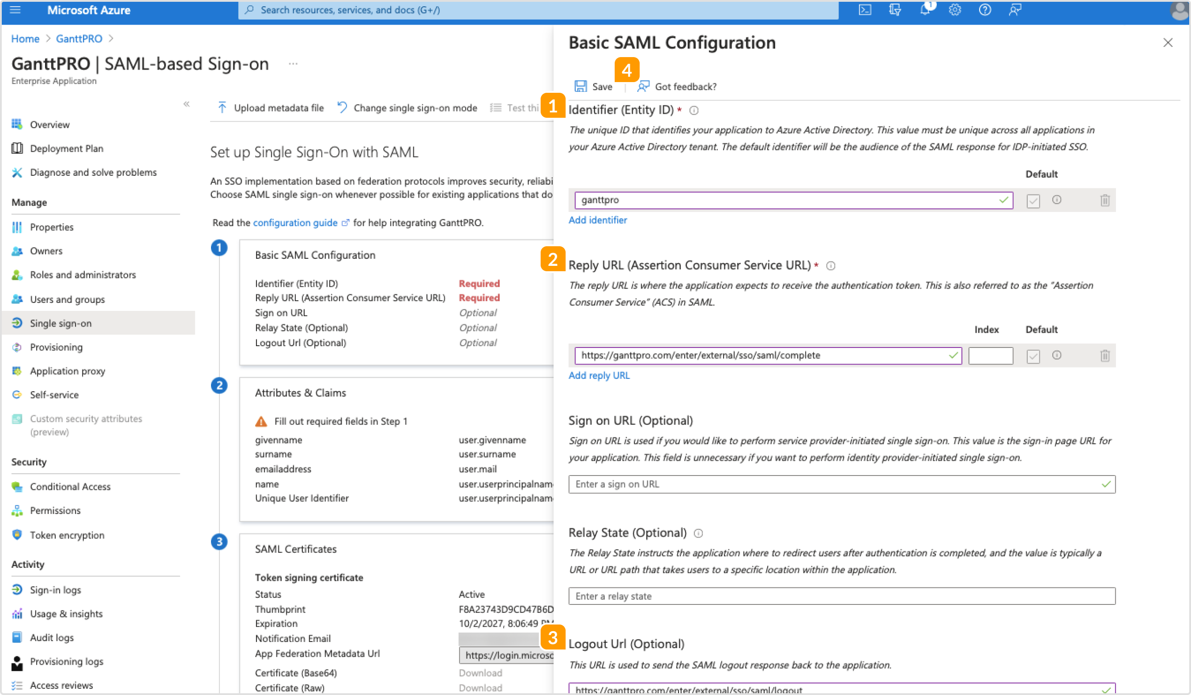Open Diagnose and solve problems

(x=93, y=173)
